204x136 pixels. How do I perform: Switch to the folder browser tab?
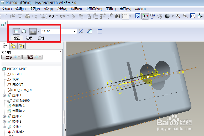[13, 46]
